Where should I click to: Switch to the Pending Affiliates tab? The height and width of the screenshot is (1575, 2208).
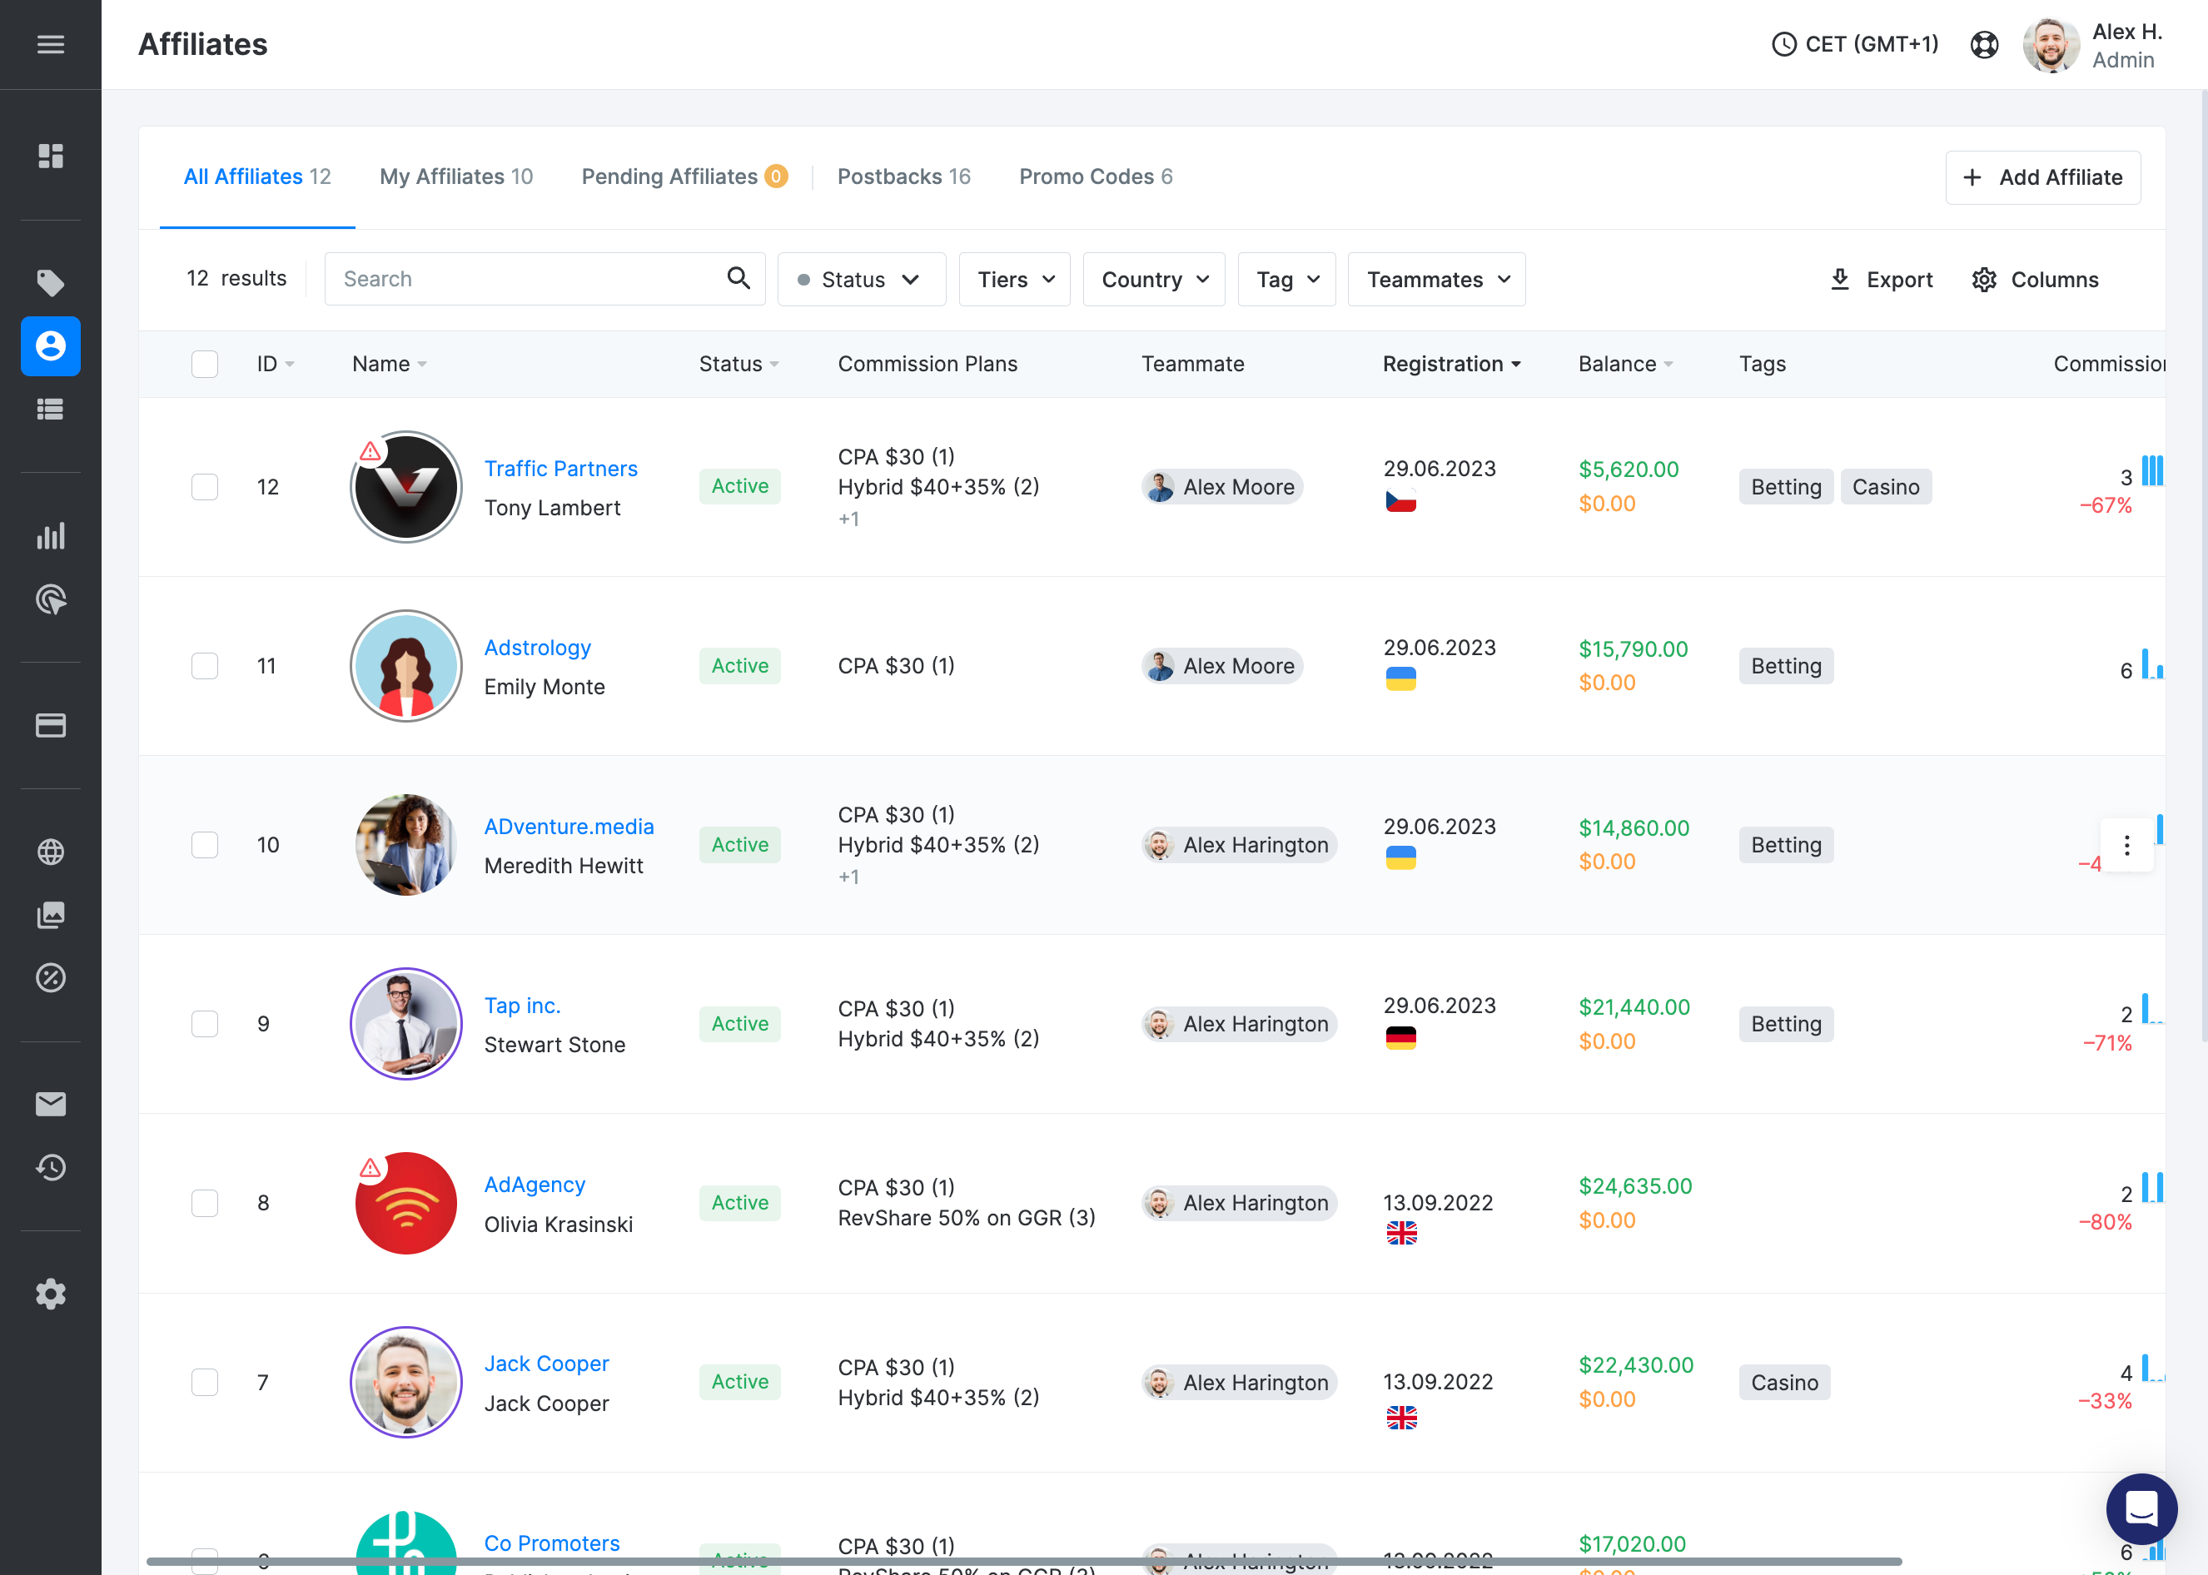point(670,176)
